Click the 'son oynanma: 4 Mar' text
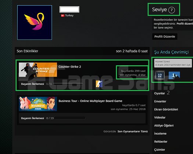The image size is (193, 154). coord(133,75)
